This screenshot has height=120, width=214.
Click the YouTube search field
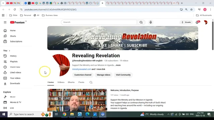click(x=99, y=22)
